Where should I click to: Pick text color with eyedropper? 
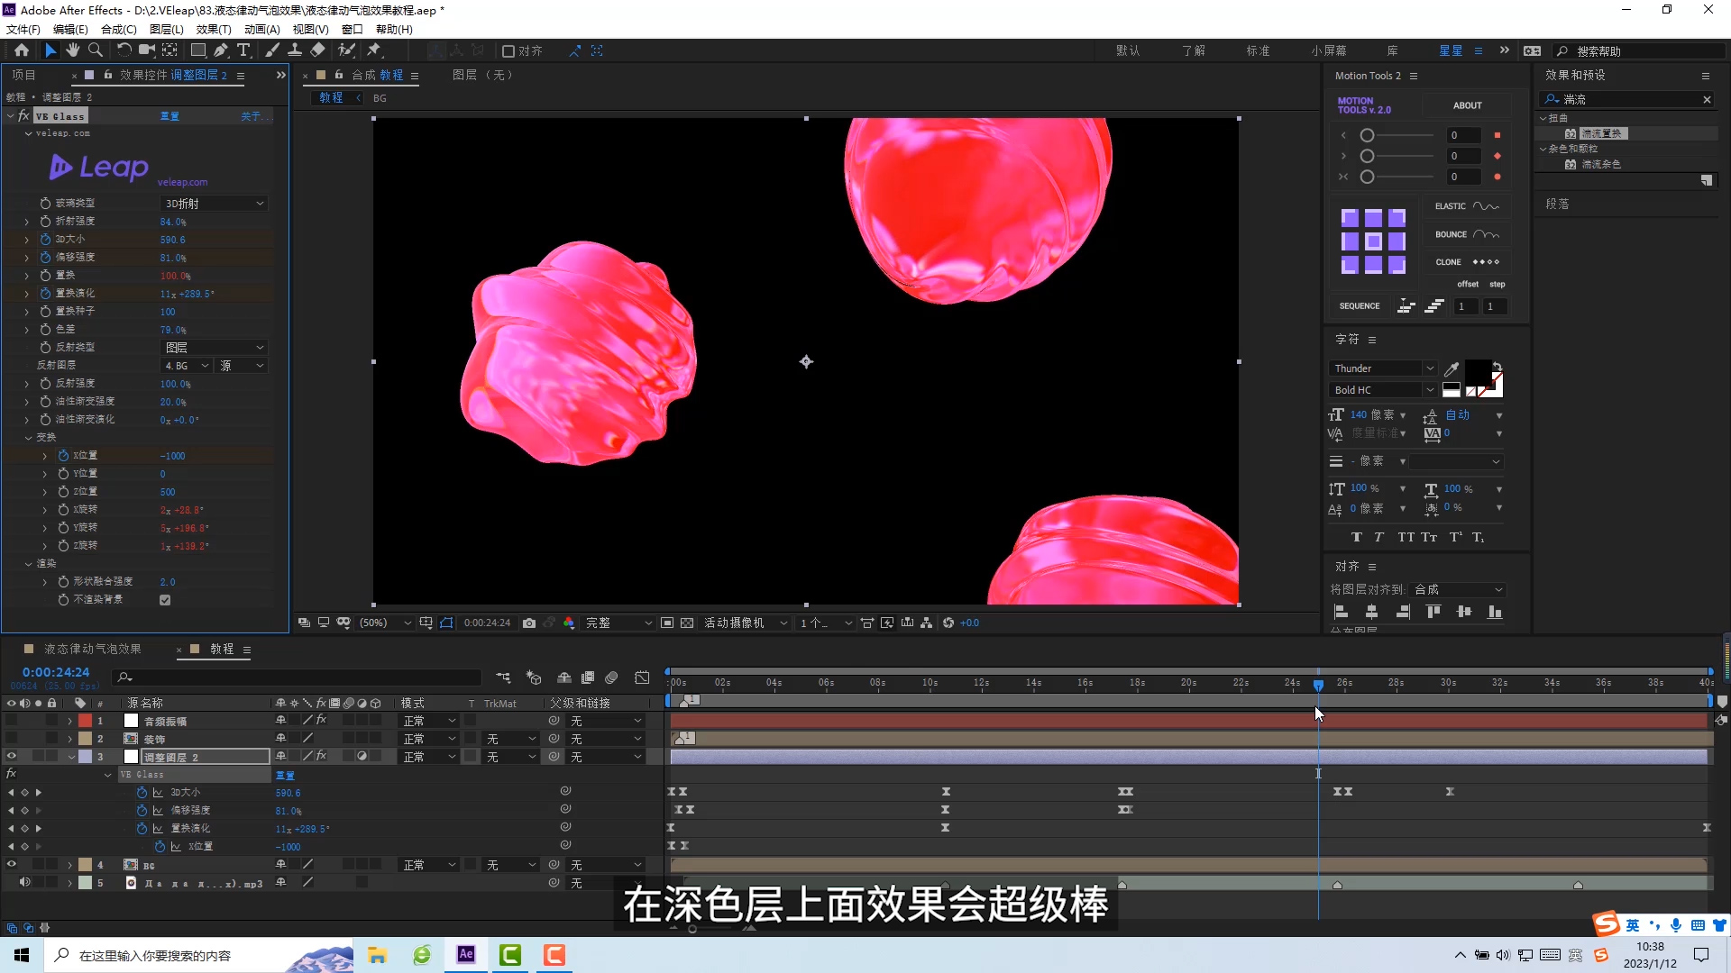(1452, 368)
